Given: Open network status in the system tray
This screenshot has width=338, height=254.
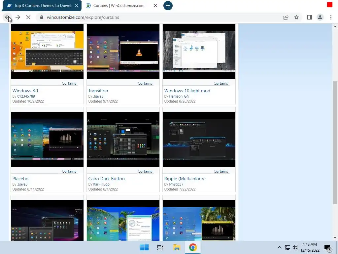Looking at the screenshot, I should 287,247.
